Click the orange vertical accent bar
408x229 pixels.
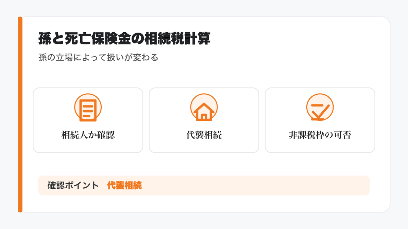20,114
